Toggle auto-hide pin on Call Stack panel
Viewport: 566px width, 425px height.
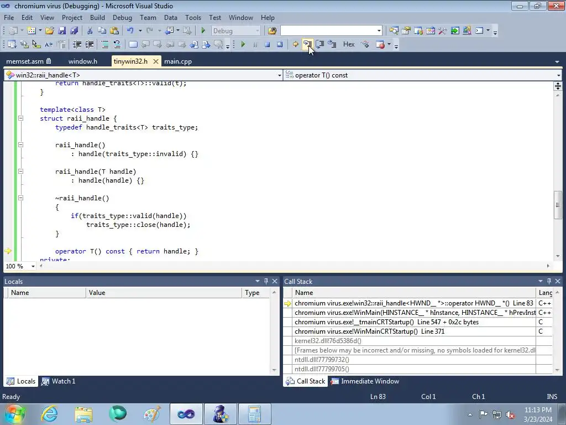[x=549, y=281]
